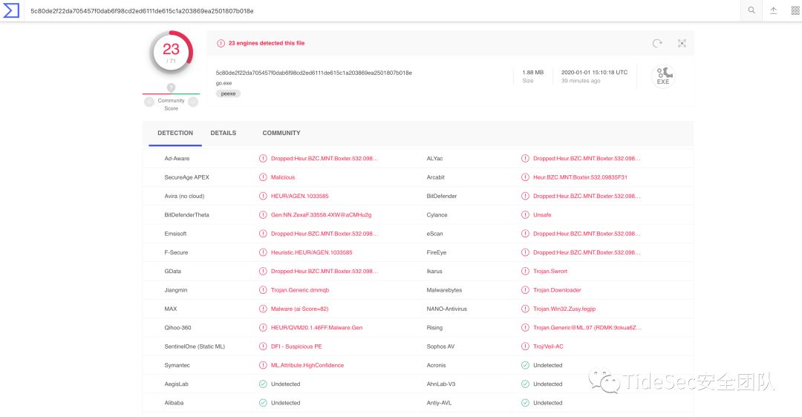The width and height of the screenshot is (802, 417).
Task: Click the 1.88 MB size value
Action: pyautogui.click(x=533, y=73)
